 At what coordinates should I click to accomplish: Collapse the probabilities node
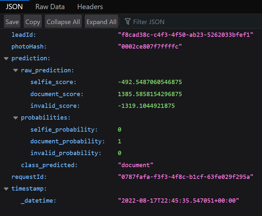pos(16,118)
